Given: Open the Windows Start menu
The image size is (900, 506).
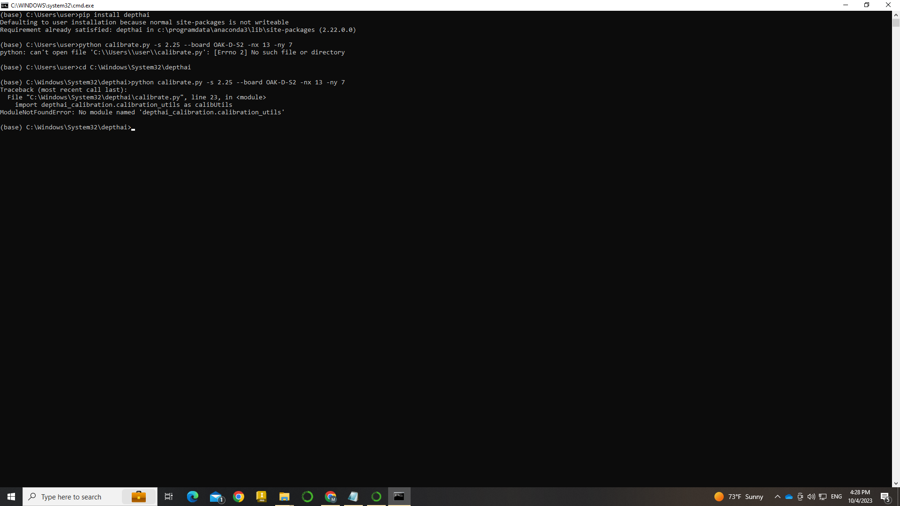Looking at the screenshot, I should point(11,497).
